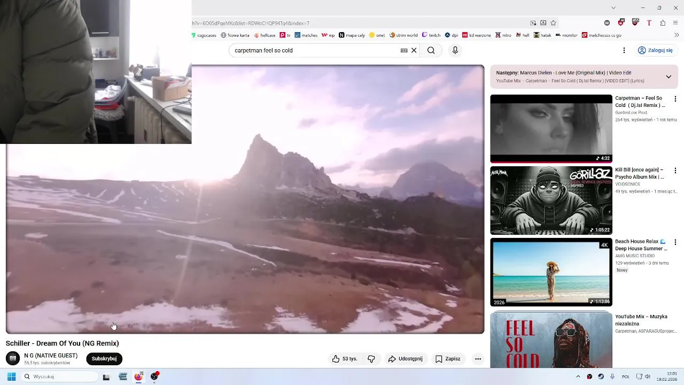Open the browser extensions puzzle icon

click(x=663, y=23)
